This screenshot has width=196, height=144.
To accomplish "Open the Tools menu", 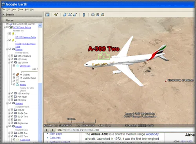I will 20,9.
